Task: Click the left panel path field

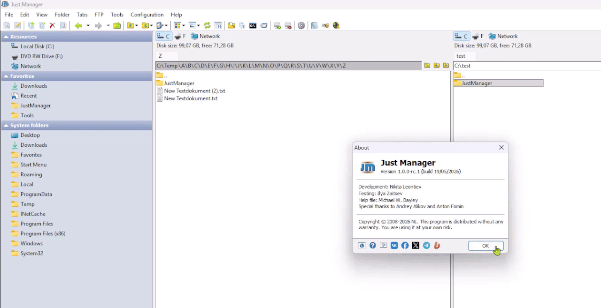Action: pyautogui.click(x=289, y=66)
